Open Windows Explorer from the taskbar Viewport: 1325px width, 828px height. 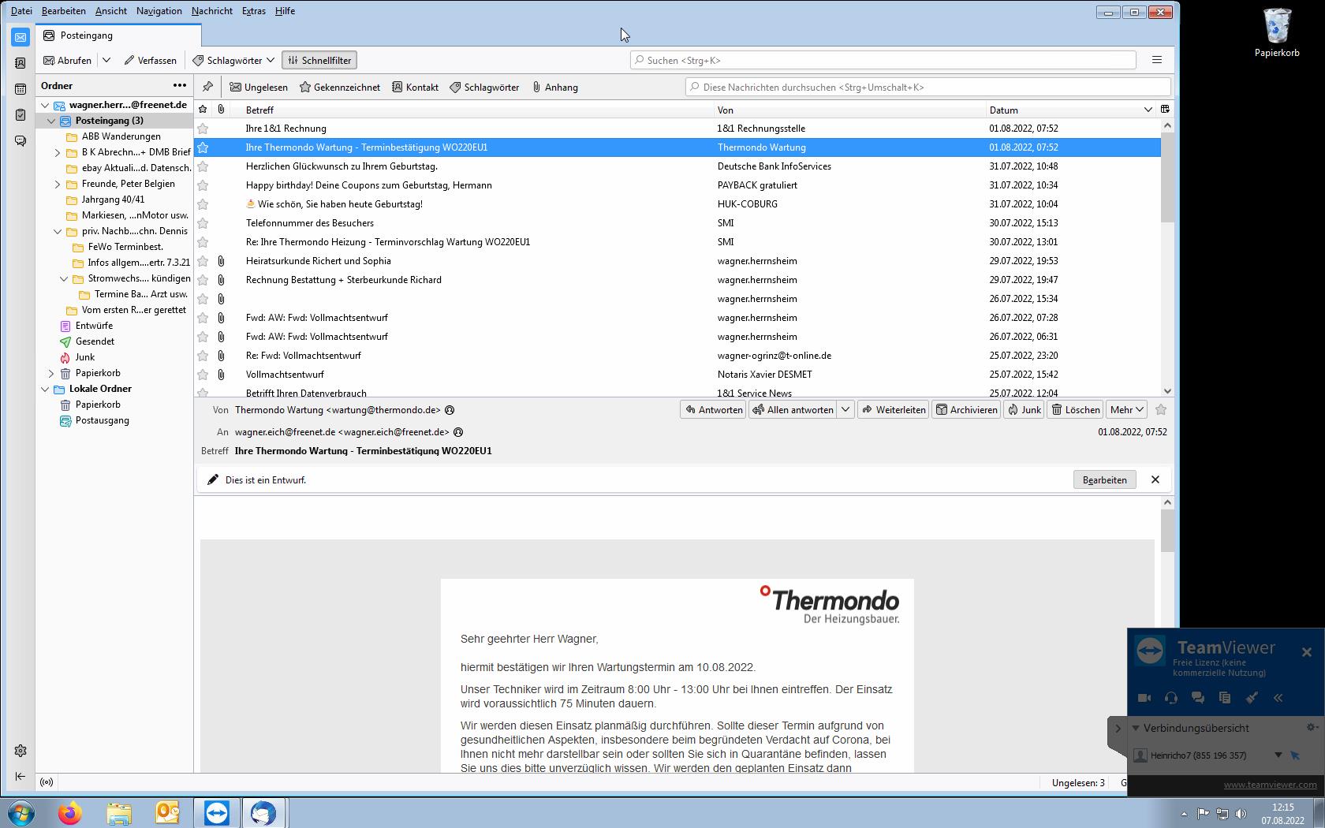119,813
